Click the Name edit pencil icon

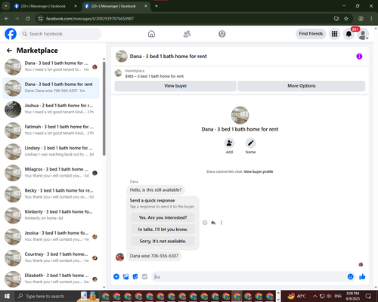tap(250, 143)
